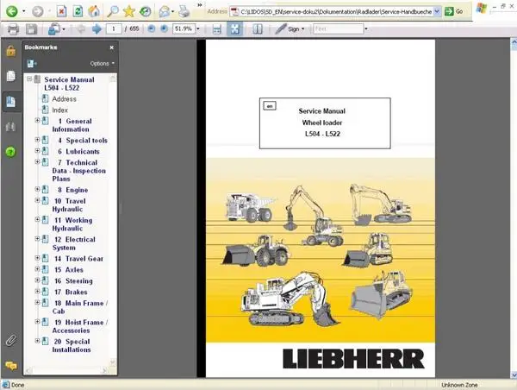Open the Home page icon

[94, 11]
